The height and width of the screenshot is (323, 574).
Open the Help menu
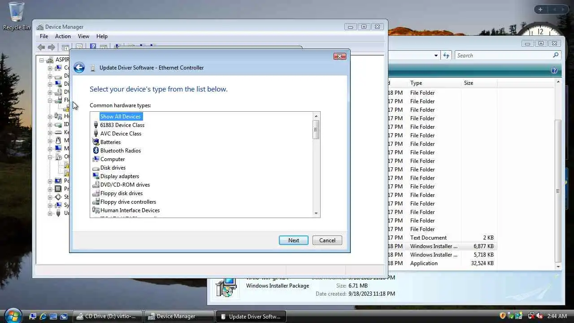coord(102,36)
